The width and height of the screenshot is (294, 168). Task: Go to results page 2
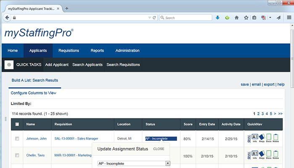(x=258, y=114)
